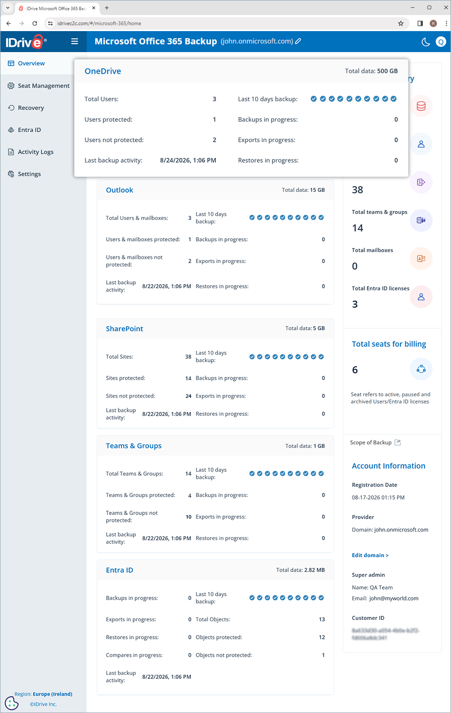Viewport: 451px width, 713px height.
Task: Reload the page in the browser
Action: point(35,24)
